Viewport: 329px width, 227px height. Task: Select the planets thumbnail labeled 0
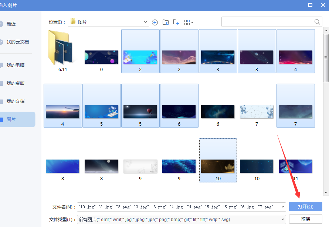tap(101, 57)
